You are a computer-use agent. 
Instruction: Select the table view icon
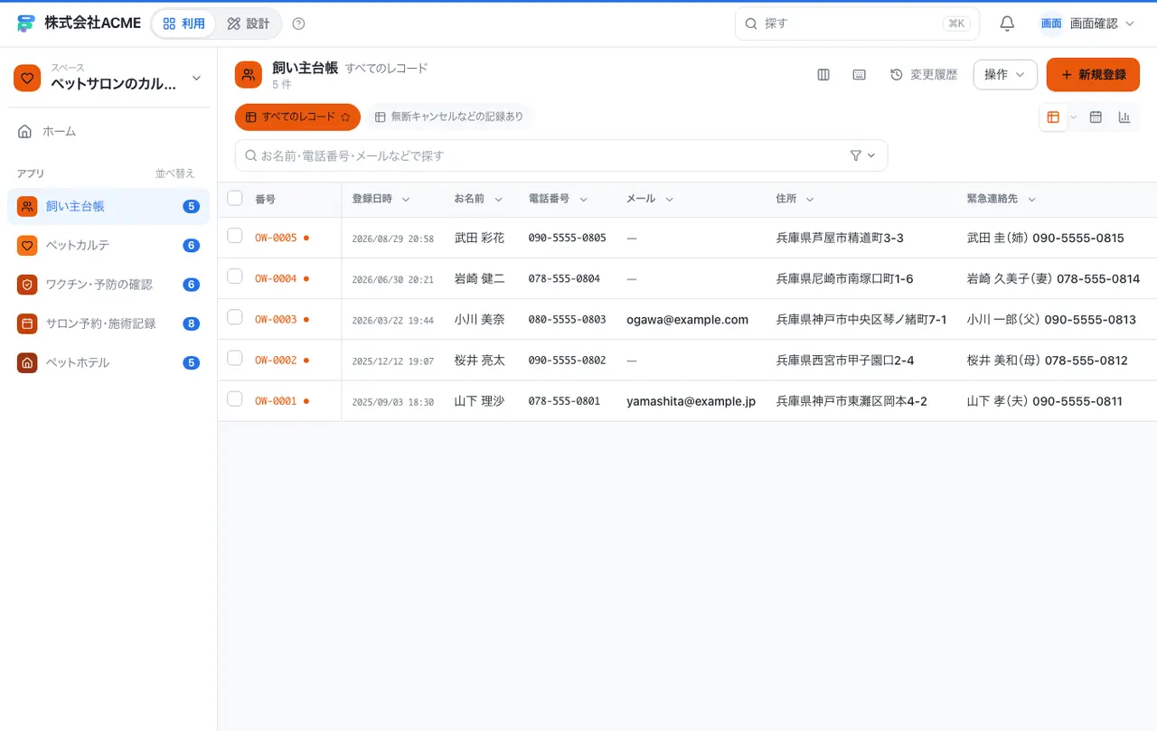1053,117
